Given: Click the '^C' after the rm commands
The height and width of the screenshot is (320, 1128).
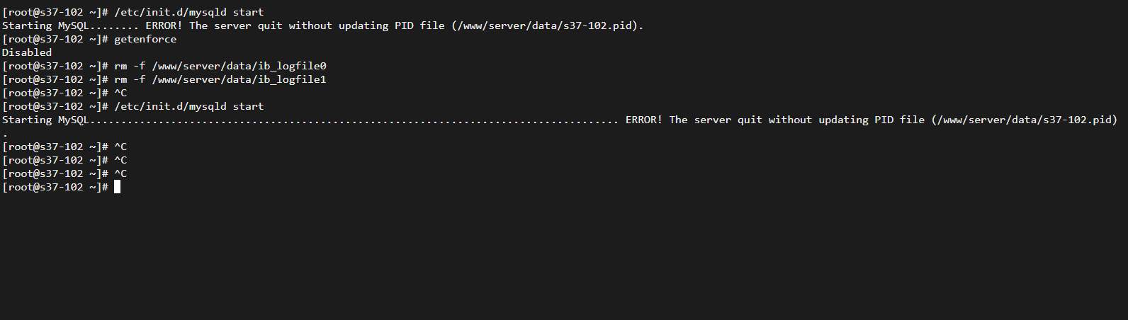Looking at the screenshot, I should [x=120, y=93].
